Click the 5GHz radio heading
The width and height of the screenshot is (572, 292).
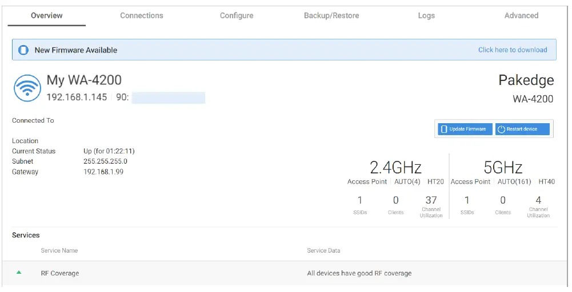point(503,168)
